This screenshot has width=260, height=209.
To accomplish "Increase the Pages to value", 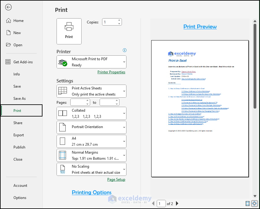I will (117, 101).
